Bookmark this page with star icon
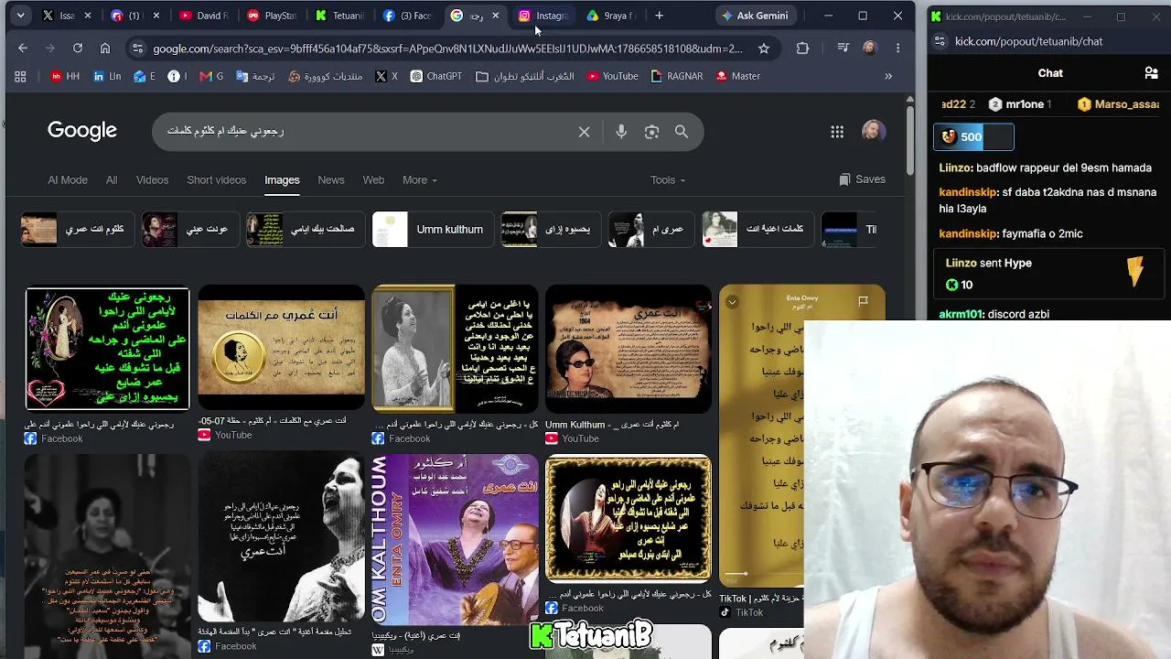The image size is (1171, 659). tap(764, 49)
